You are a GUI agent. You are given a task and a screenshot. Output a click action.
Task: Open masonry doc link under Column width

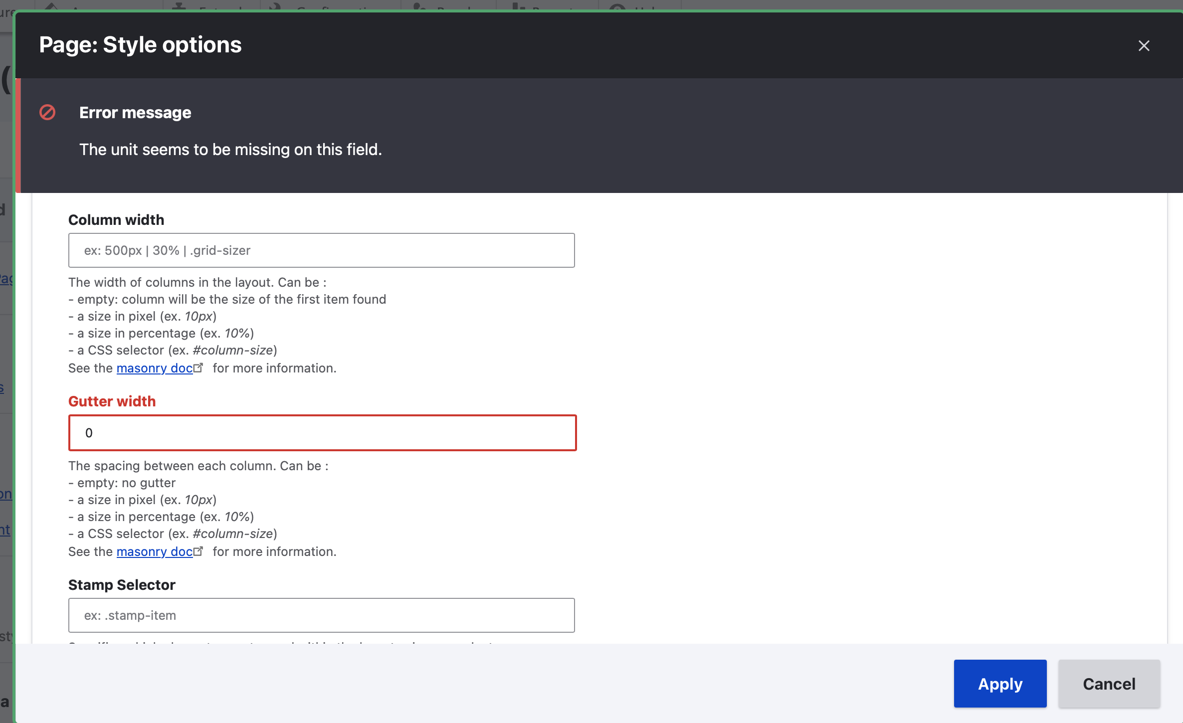click(154, 368)
